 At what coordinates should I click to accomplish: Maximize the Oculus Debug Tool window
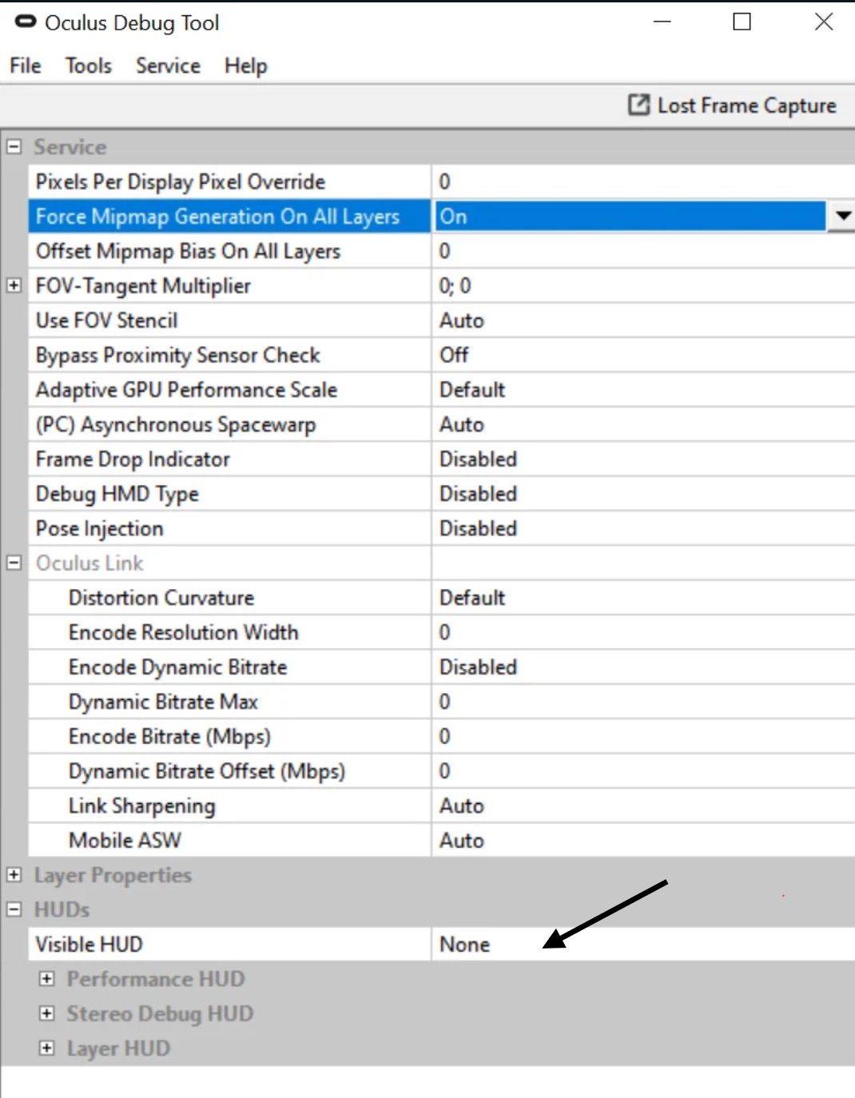pyautogui.click(x=742, y=22)
